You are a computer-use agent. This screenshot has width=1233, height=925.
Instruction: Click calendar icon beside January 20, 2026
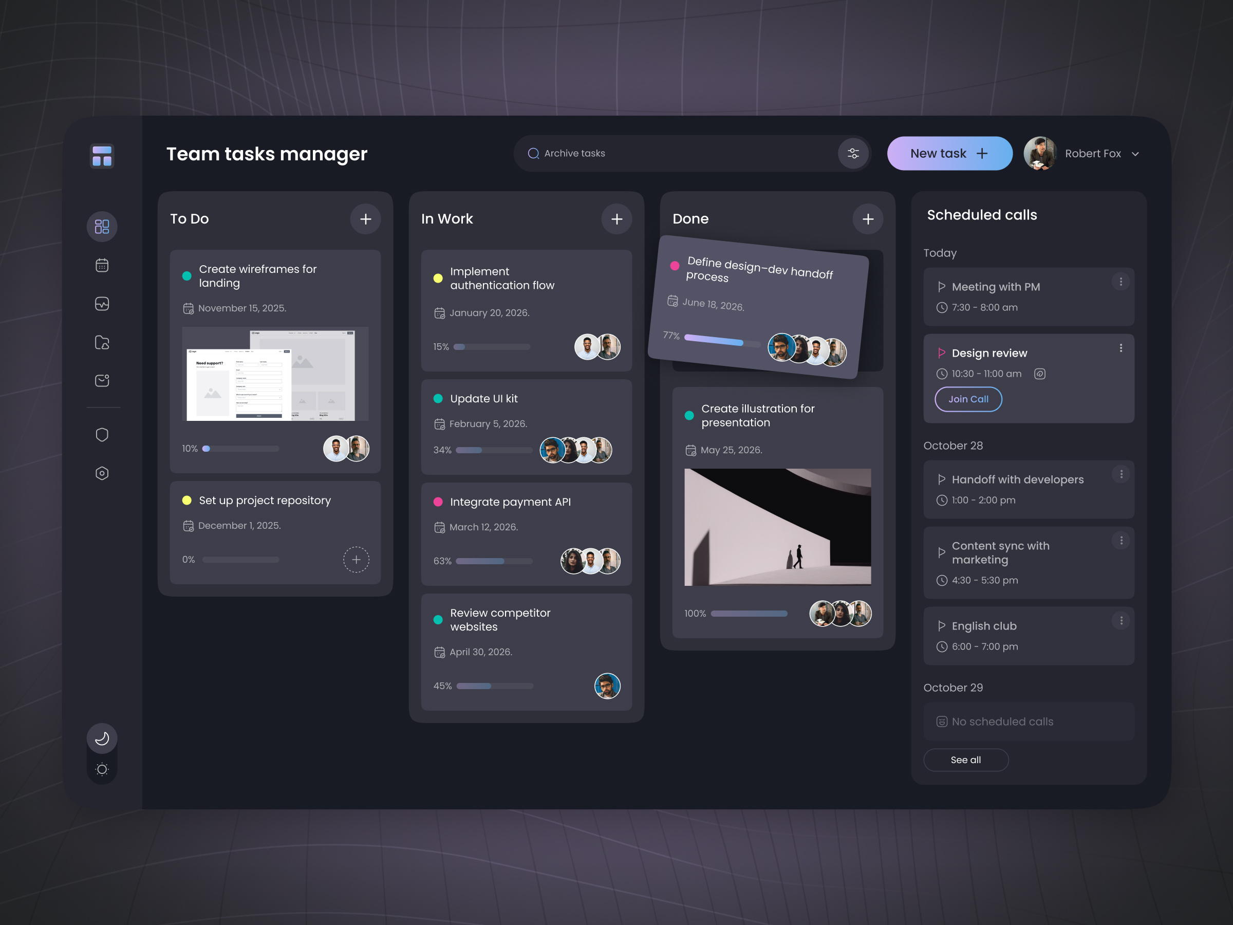(x=440, y=313)
